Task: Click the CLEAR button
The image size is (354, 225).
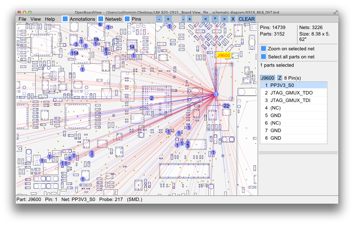Action: coord(247,19)
